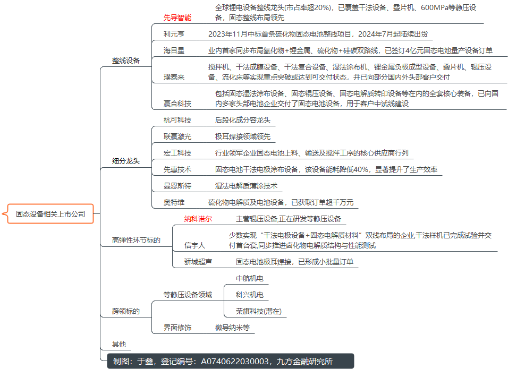Click the 科兴机电 leaf node
This screenshot has width=508, height=369.
pos(249,295)
